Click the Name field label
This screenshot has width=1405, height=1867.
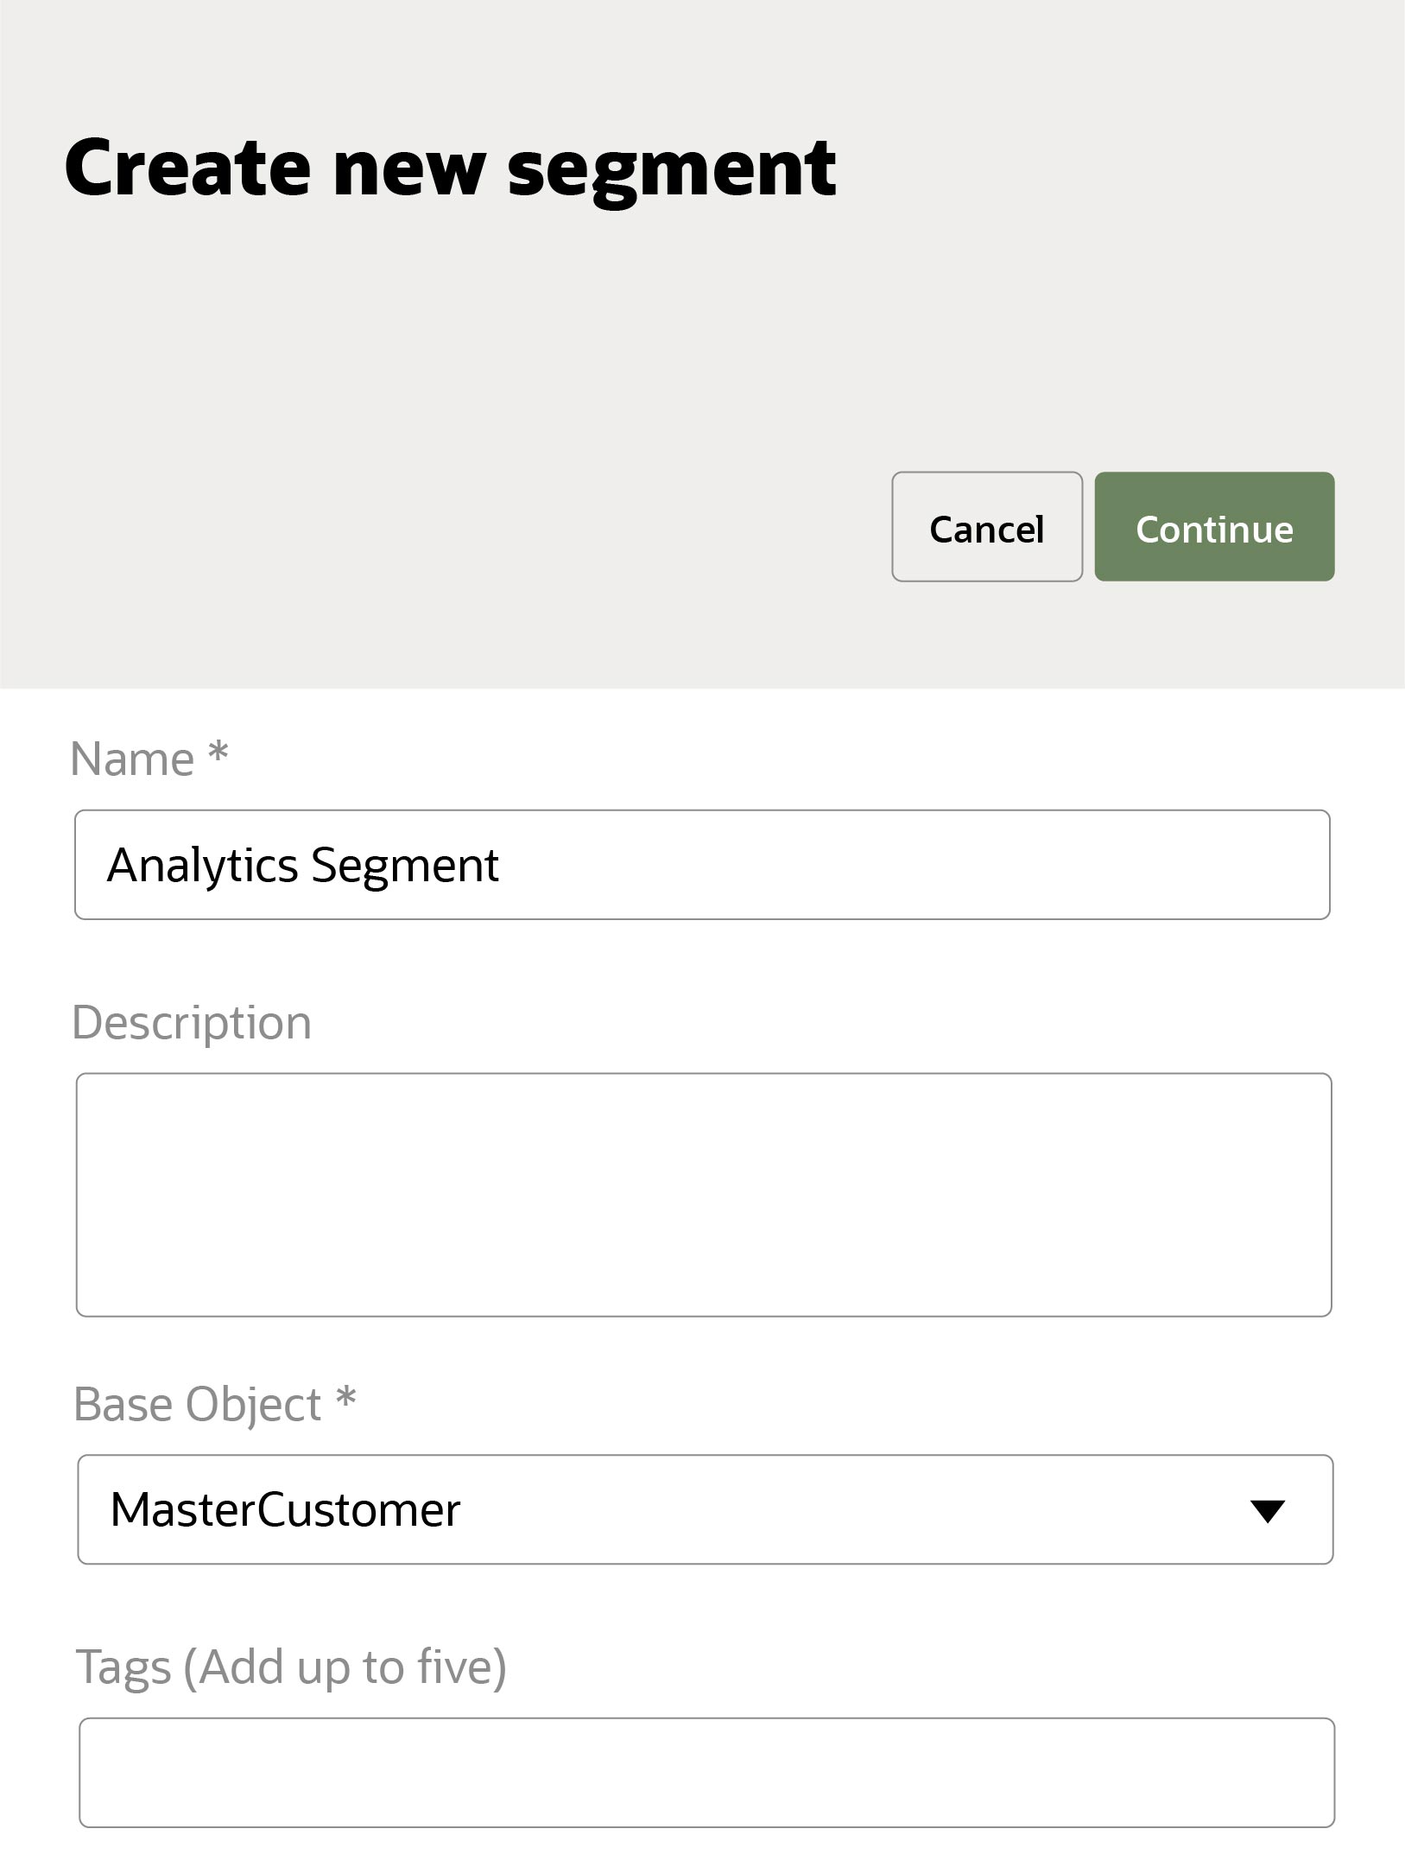132,759
